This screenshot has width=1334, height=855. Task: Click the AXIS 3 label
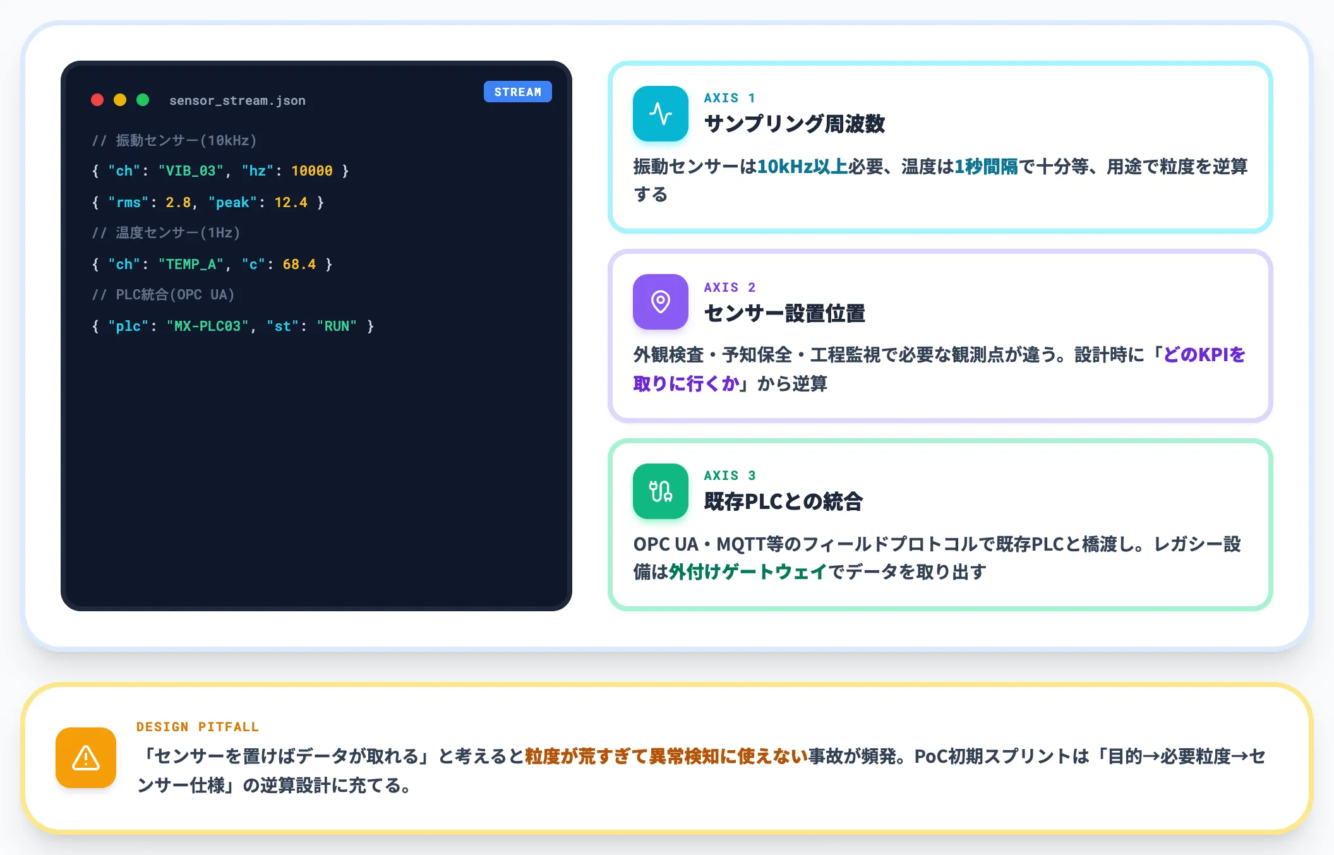(730, 475)
